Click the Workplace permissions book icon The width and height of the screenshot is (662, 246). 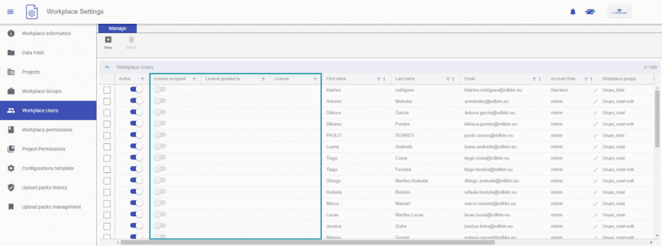(x=12, y=130)
